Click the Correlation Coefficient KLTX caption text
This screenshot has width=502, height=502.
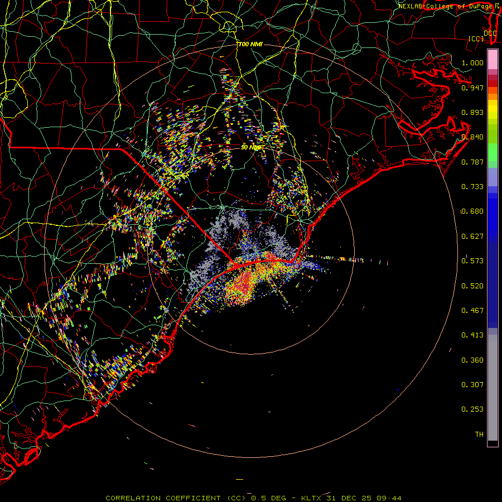coord(253,498)
